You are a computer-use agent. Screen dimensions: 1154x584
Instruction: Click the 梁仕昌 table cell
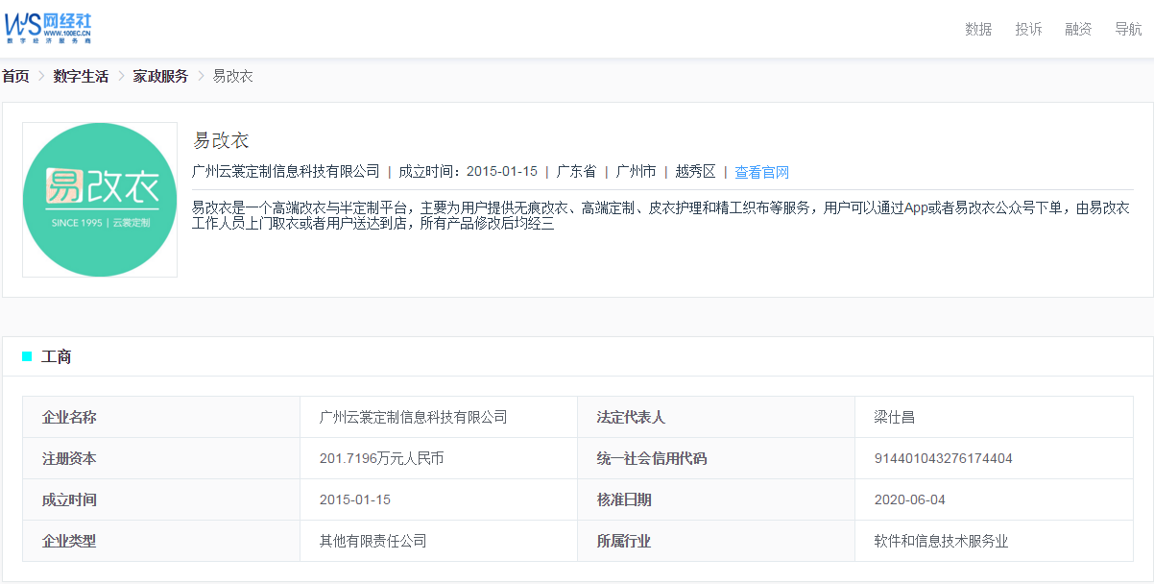point(994,417)
